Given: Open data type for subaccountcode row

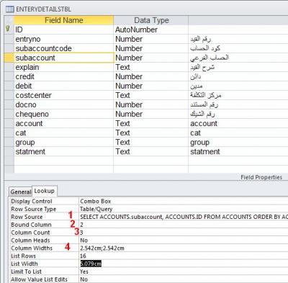Looking at the screenshot, I should [151, 48].
